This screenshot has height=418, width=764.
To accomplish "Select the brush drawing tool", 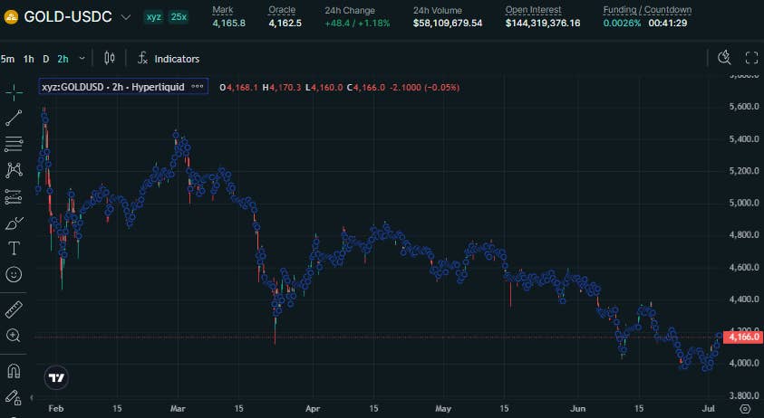I will coord(15,223).
